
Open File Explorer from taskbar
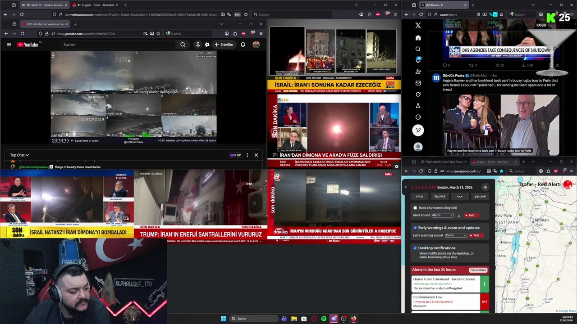click(x=294, y=319)
